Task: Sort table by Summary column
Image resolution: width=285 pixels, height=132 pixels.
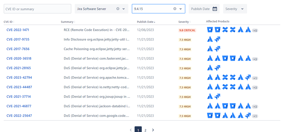Action: pyautogui.click(x=68, y=22)
